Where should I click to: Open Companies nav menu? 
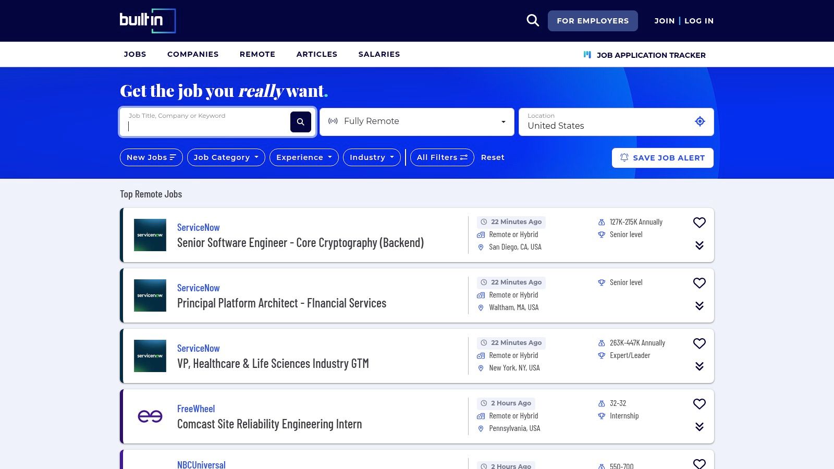click(193, 54)
